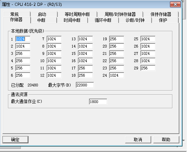The width and height of the screenshot is (187, 152).
Task: Click the 确定 button
Action: [15, 140]
